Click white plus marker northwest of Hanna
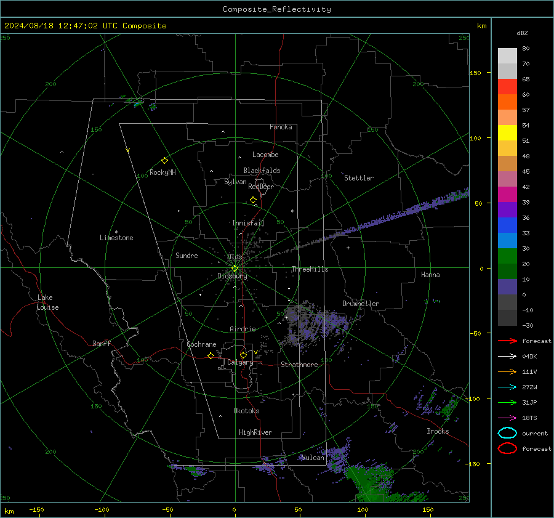The width and height of the screenshot is (554, 518). pos(348,248)
